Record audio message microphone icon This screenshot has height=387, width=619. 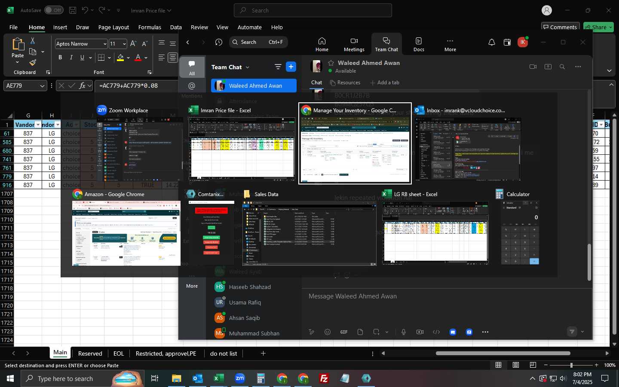tap(404, 332)
